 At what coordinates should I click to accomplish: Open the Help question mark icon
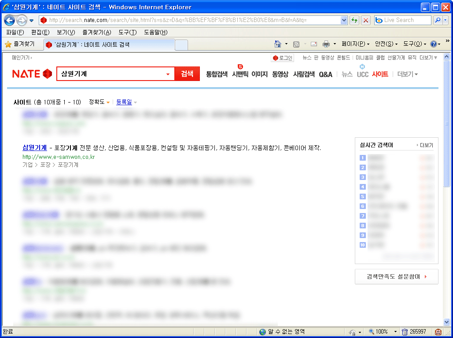coord(433,44)
